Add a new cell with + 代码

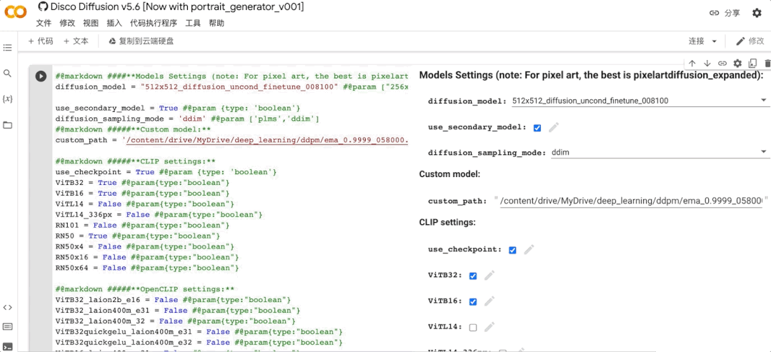click(40, 41)
